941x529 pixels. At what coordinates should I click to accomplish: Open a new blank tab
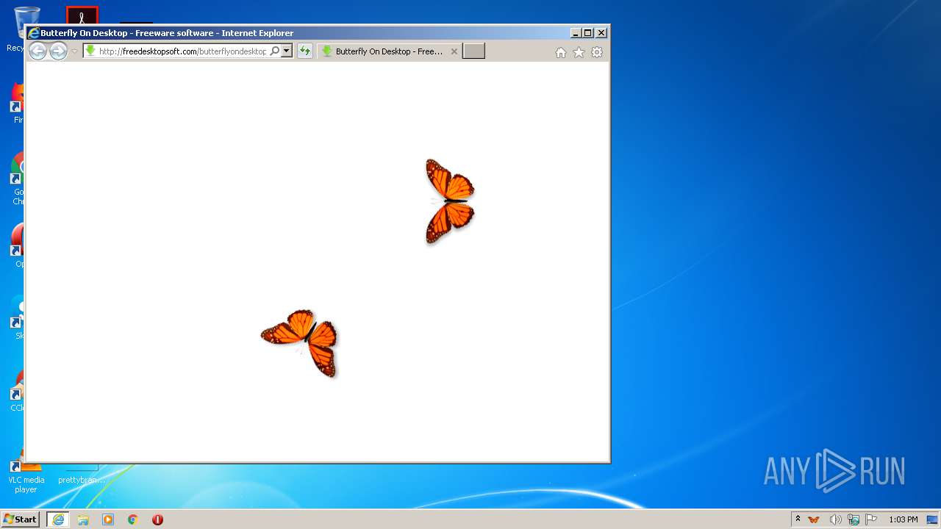[473, 51]
